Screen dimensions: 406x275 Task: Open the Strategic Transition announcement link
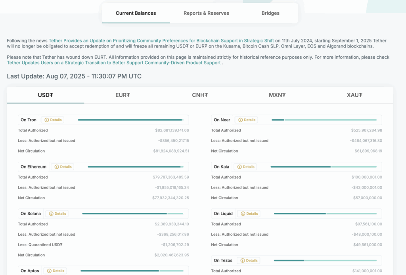(114, 63)
